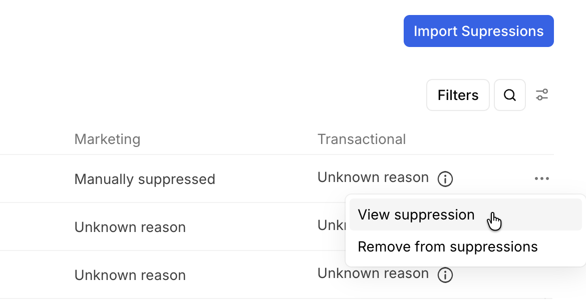Sort by the Marketing column header

coord(107,139)
